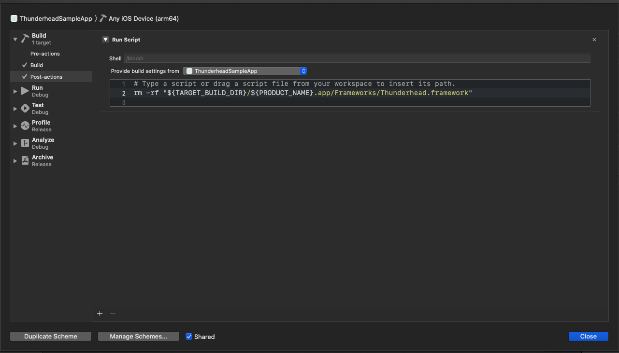Click the Archive phase icon in sidebar
This screenshot has height=353, width=619.
click(25, 161)
